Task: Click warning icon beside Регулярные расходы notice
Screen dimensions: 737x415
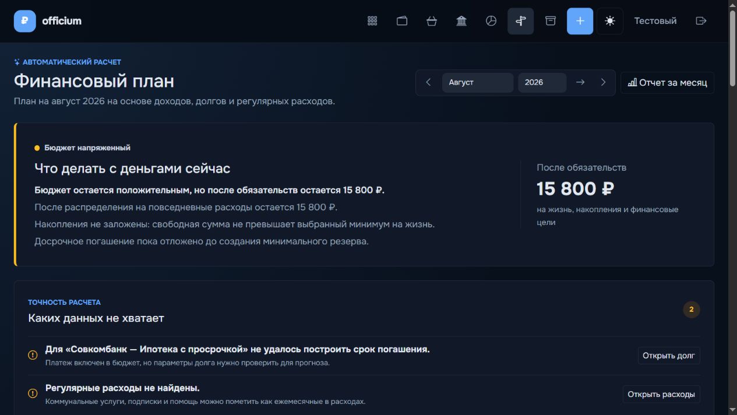Action: coord(33,393)
